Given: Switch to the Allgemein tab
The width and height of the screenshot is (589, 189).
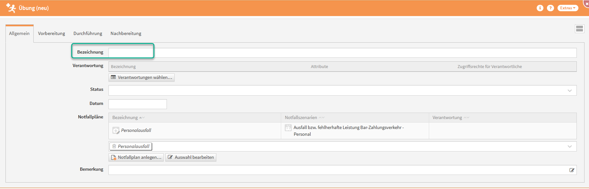Looking at the screenshot, I should pyautogui.click(x=19, y=33).
